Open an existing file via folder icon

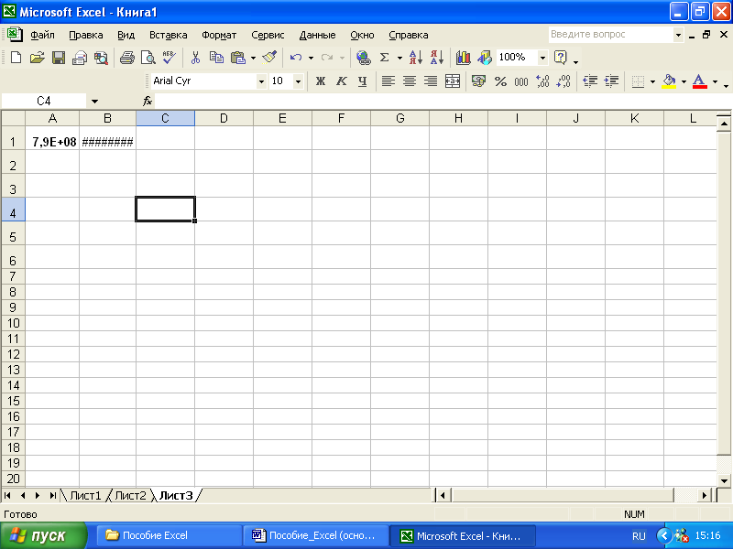pyautogui.click(x=38, y=58)
